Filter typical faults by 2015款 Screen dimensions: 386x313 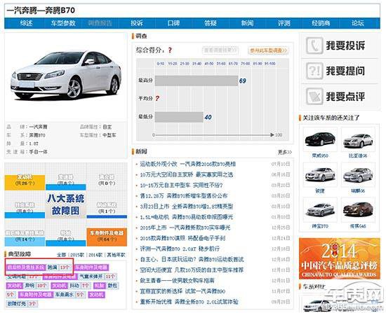tap(77, 255)
